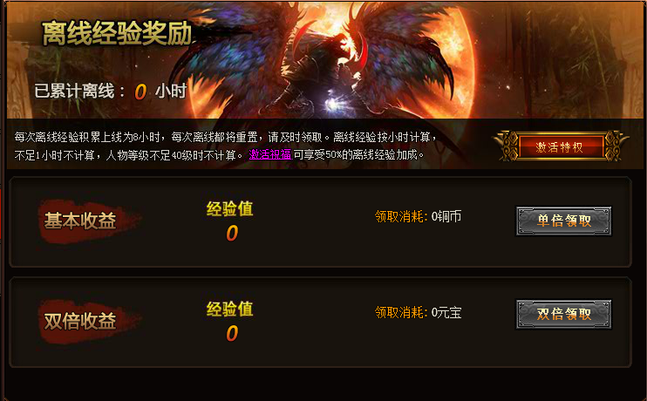647x401 pixels.
Task: Select the 双倍收益 label badge
Action: (88, 322)
